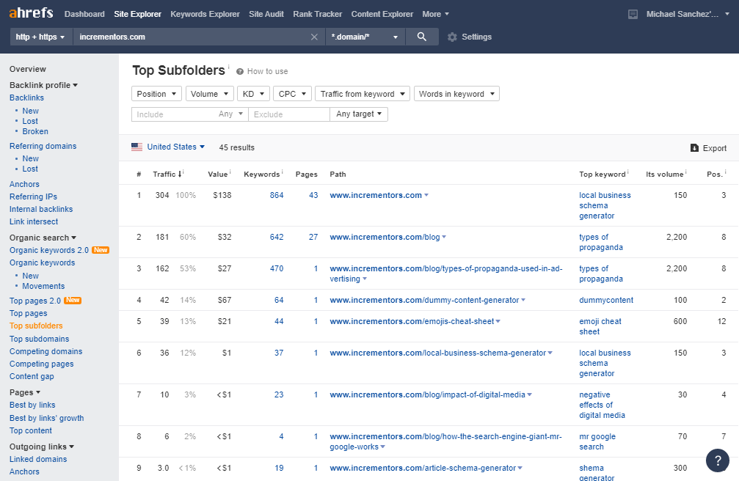Image resolution: width=739 pixels, height=481 pixels.
Task: Focus the Include keyword field
Action: (x=173, y=114)
